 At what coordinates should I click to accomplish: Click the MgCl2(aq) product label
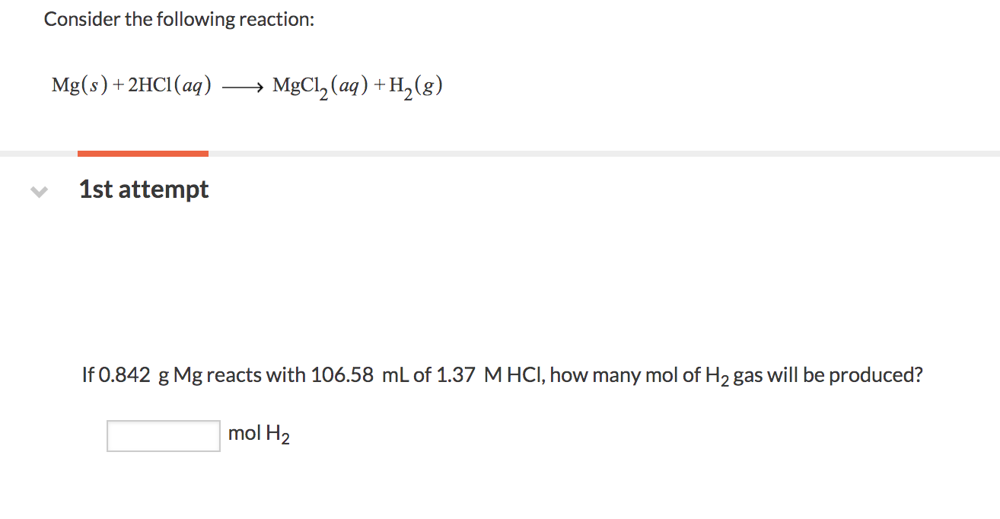318,88
